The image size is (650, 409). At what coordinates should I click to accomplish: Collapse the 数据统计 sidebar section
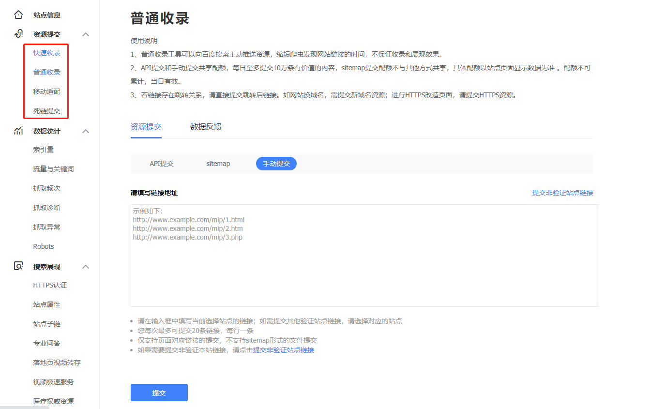pos(86,131)
